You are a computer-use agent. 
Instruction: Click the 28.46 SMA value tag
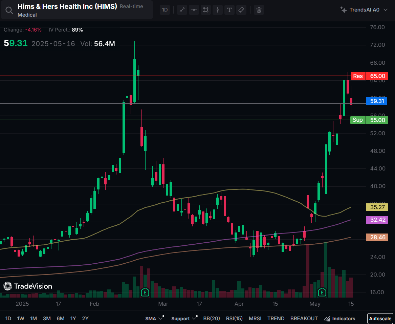(x=377, y=237)
